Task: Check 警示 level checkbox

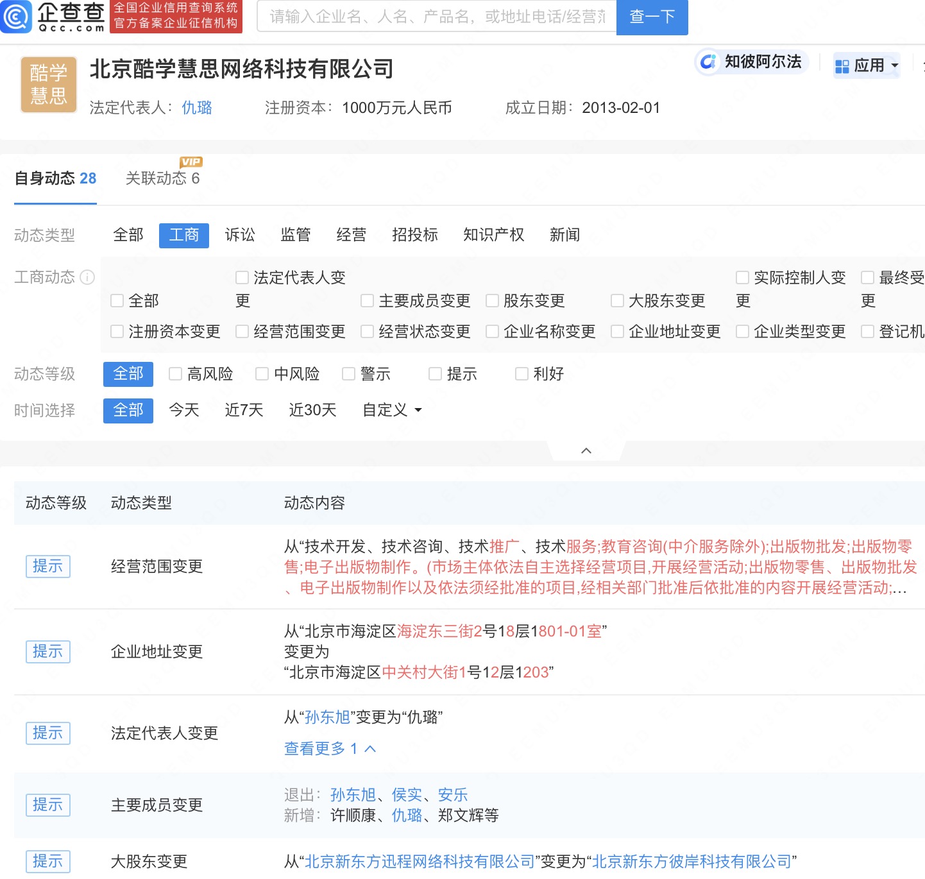Action: 349,374
